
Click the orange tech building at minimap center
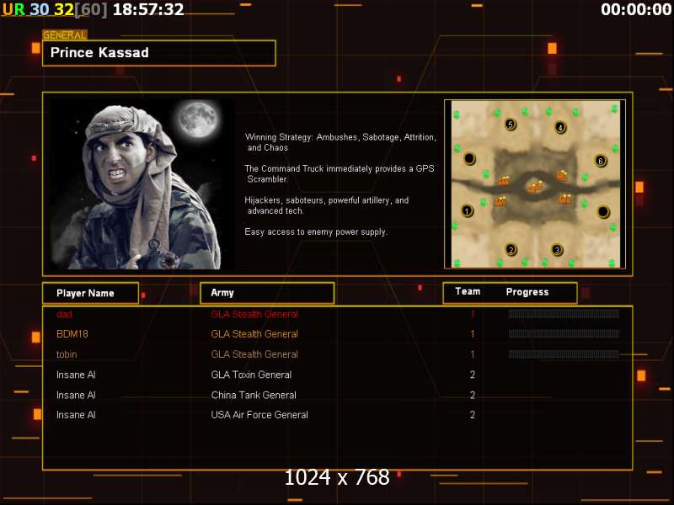(x=535, y=186)
